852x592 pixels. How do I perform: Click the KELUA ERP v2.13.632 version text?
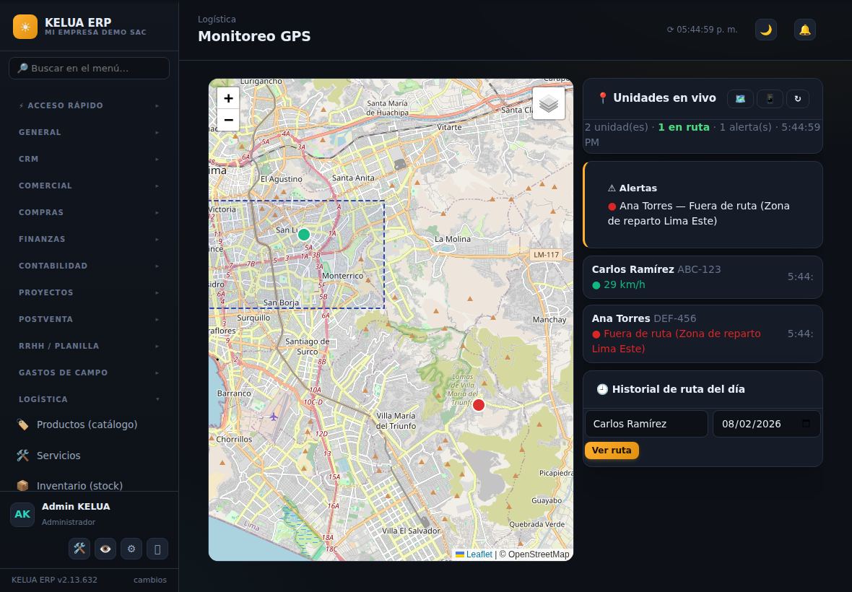point(54,580)
